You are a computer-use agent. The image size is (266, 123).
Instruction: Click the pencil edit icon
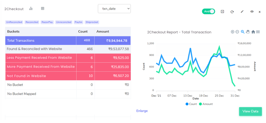(x=242, y=11)
